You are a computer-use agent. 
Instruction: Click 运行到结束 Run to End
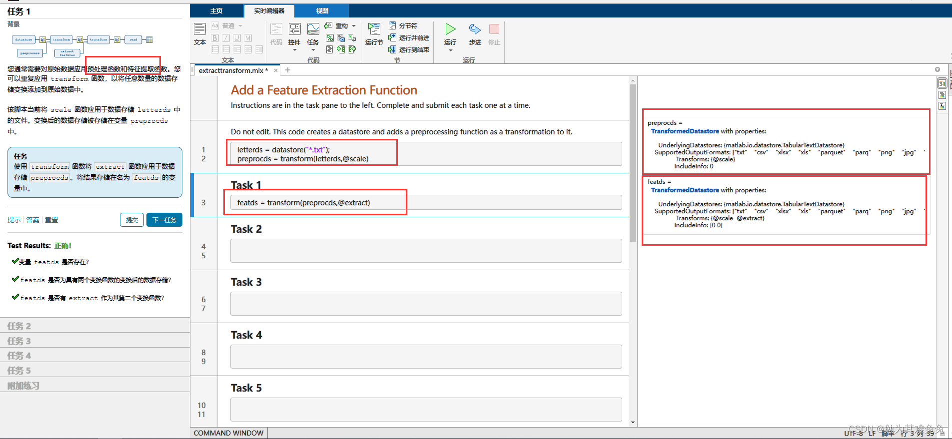pos(409,49)
